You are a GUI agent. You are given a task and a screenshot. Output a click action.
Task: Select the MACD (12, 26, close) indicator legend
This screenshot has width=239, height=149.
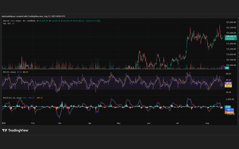tap(12, 98)
